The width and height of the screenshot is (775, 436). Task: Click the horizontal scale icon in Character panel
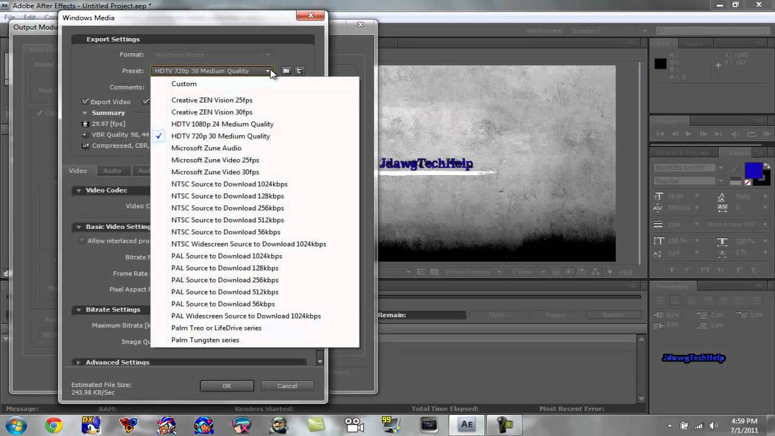coord(722,241)
